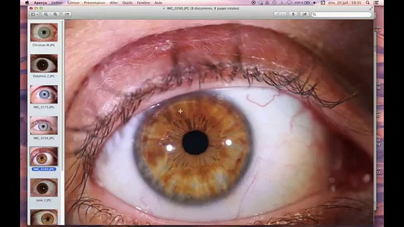Open the sidebar view options dropdown
Screen dimensions: 404x227
[x=35, y=15]
